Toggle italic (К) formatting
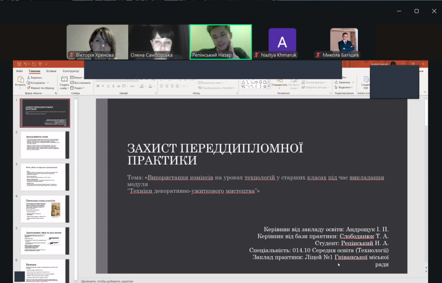The height and width of the screenshot is (283, 442). pos(104,86)
